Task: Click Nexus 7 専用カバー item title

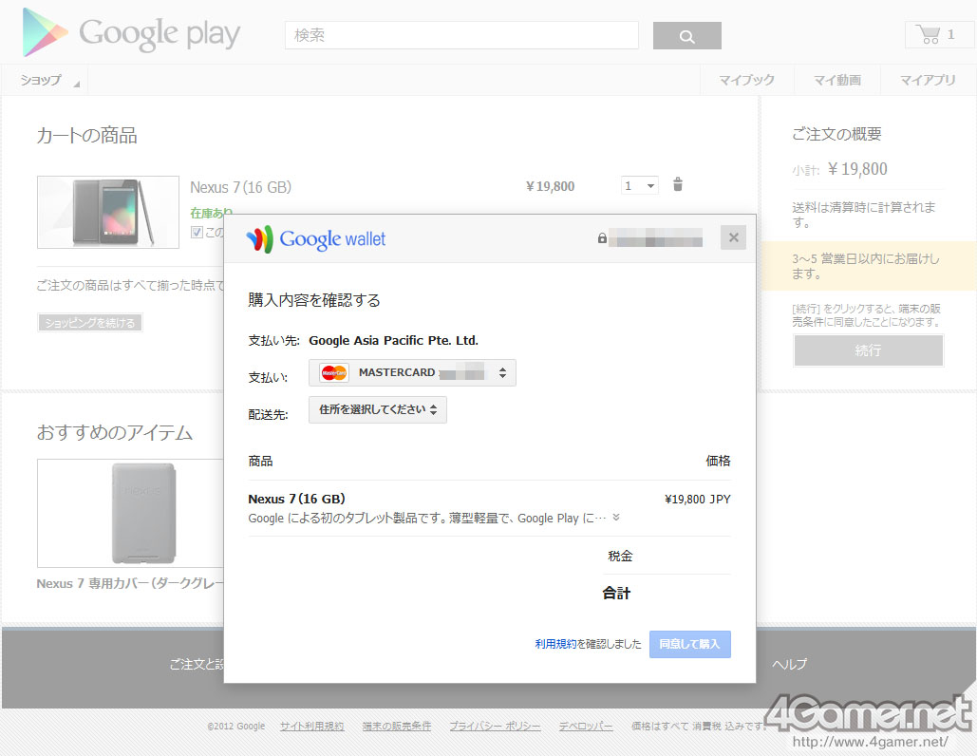Action: pyautogui.click(x=129, y=583)
